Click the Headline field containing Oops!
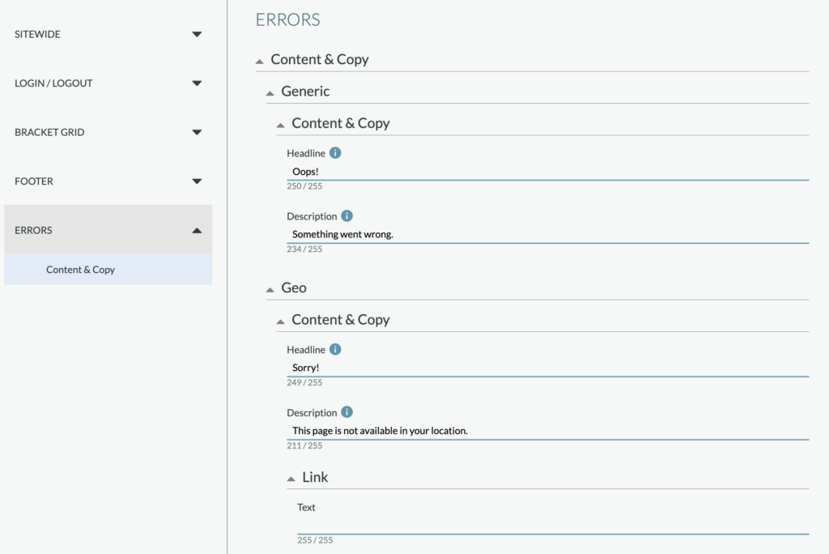The width and height of the screenshot is (829, 554). [x=547, y=172]
